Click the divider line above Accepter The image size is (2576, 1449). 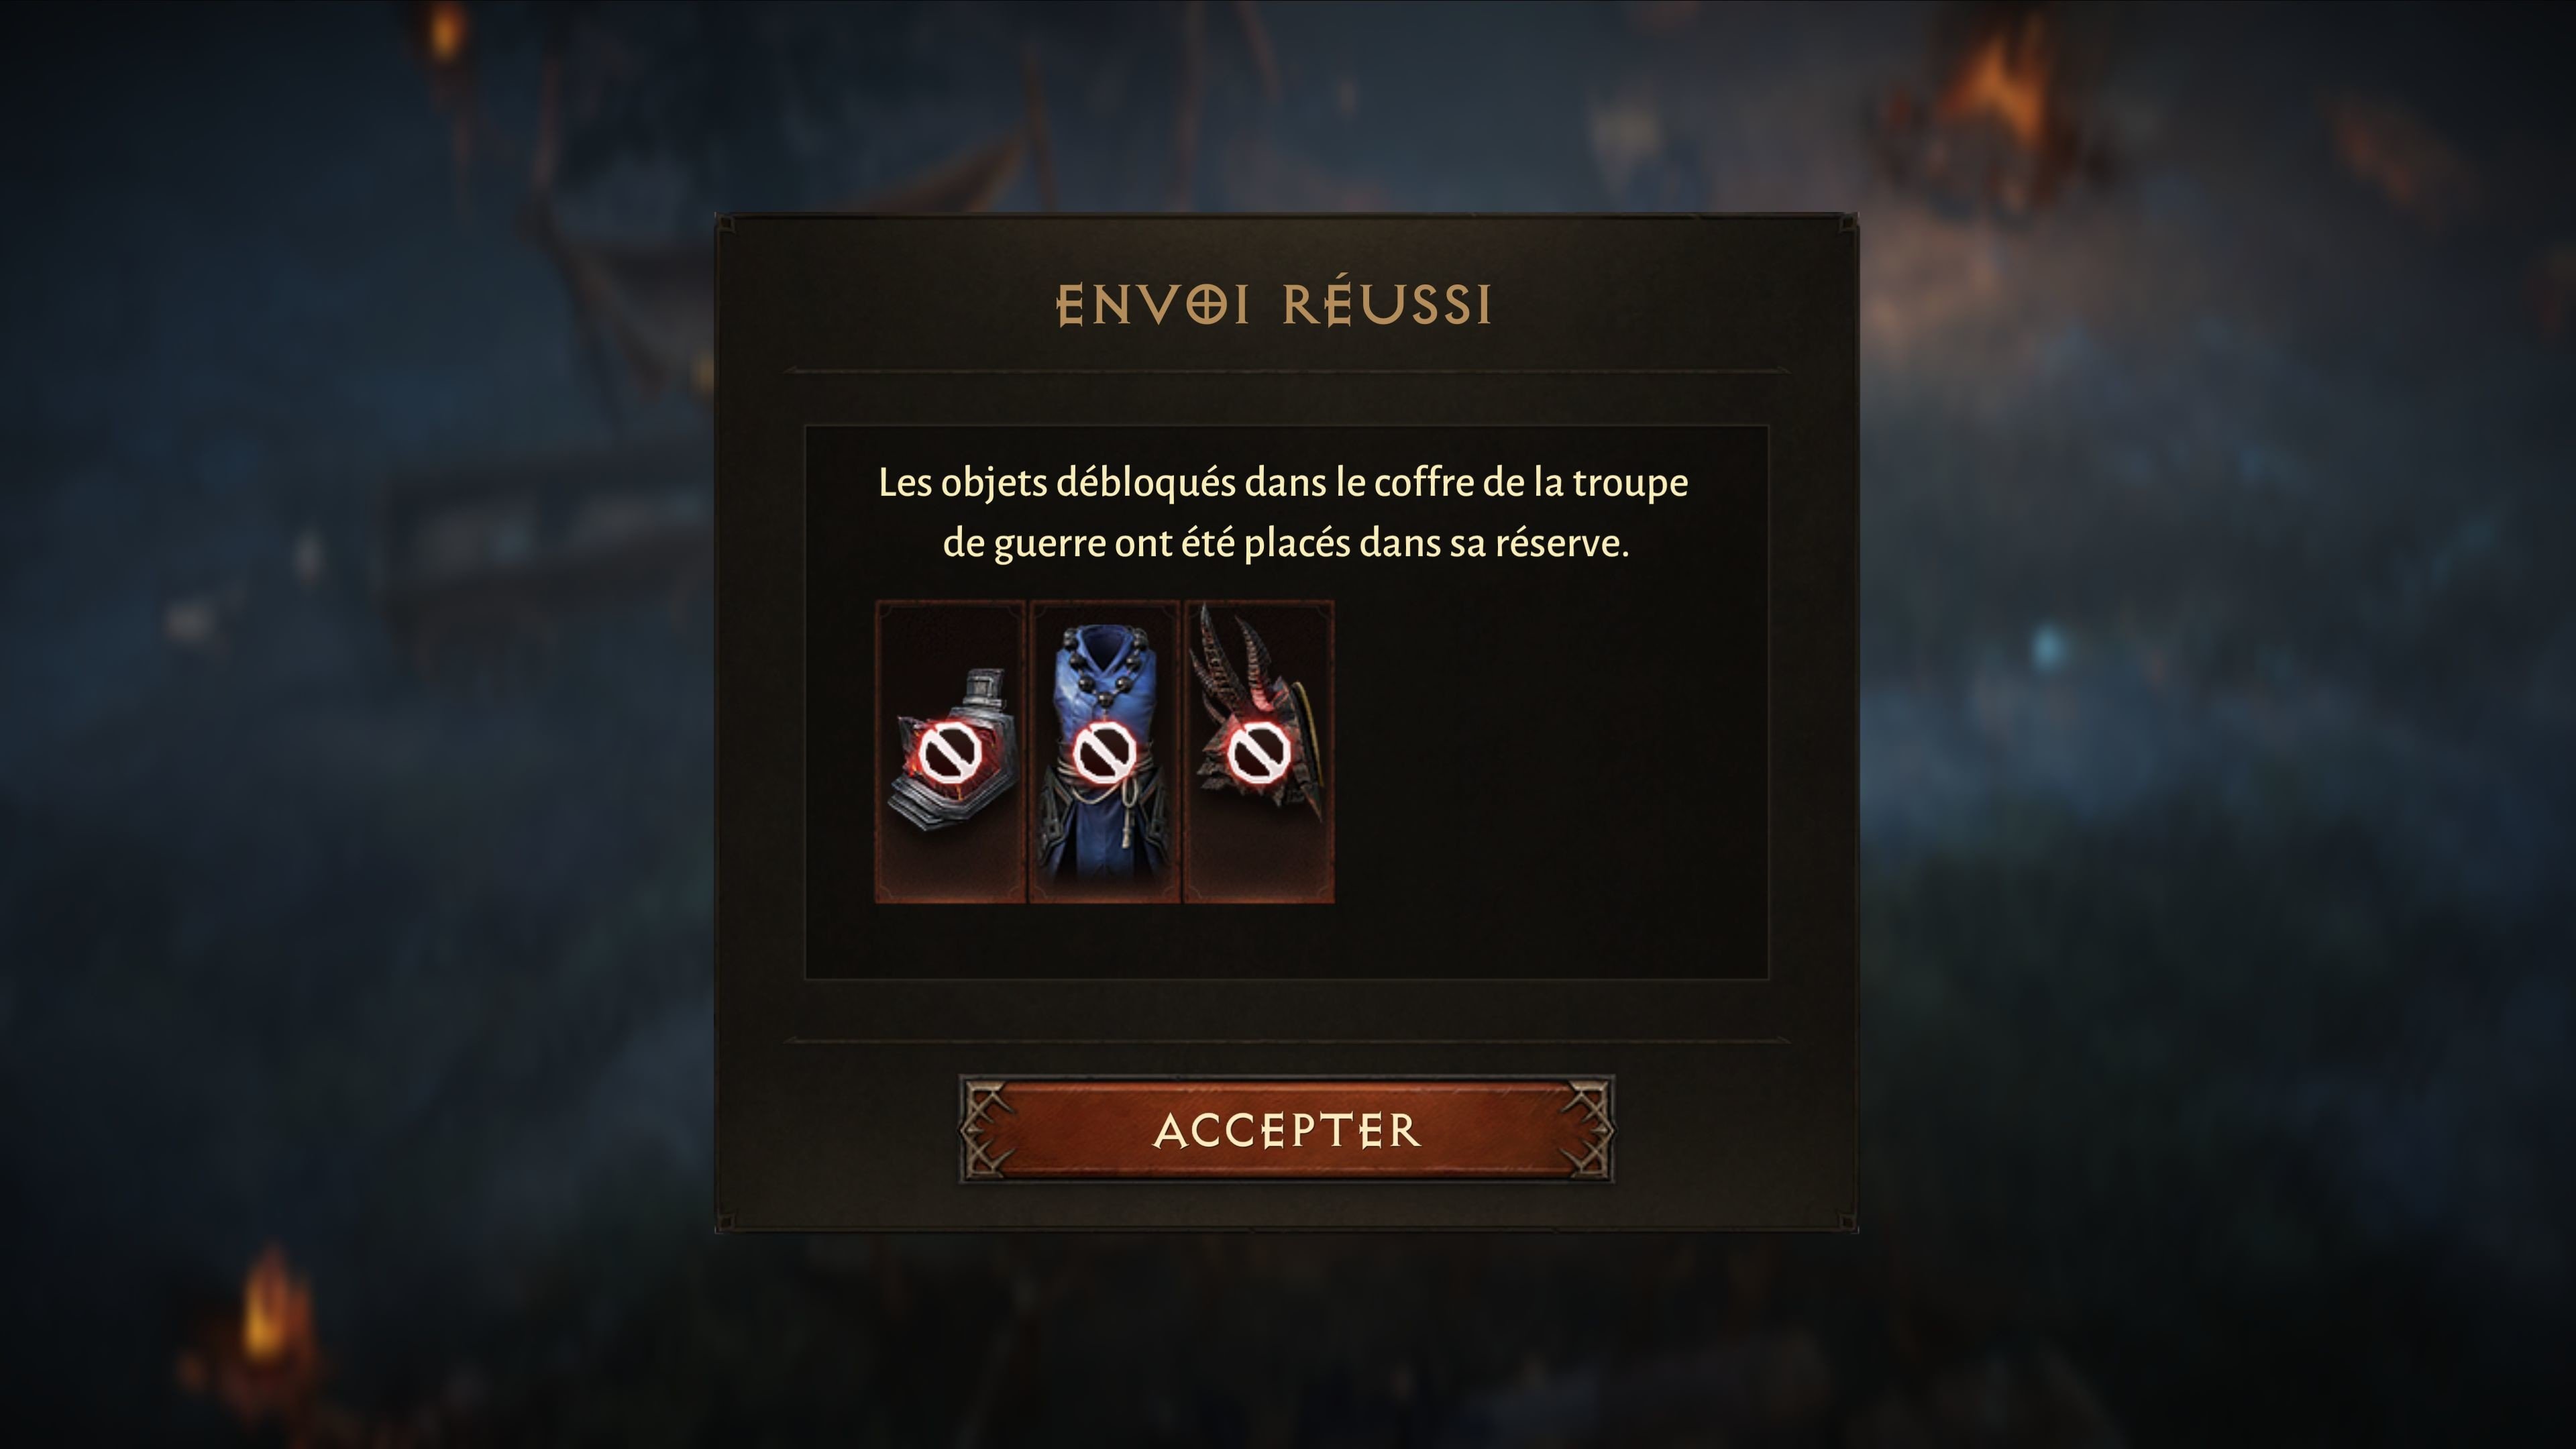[x=1286, y=1041]
